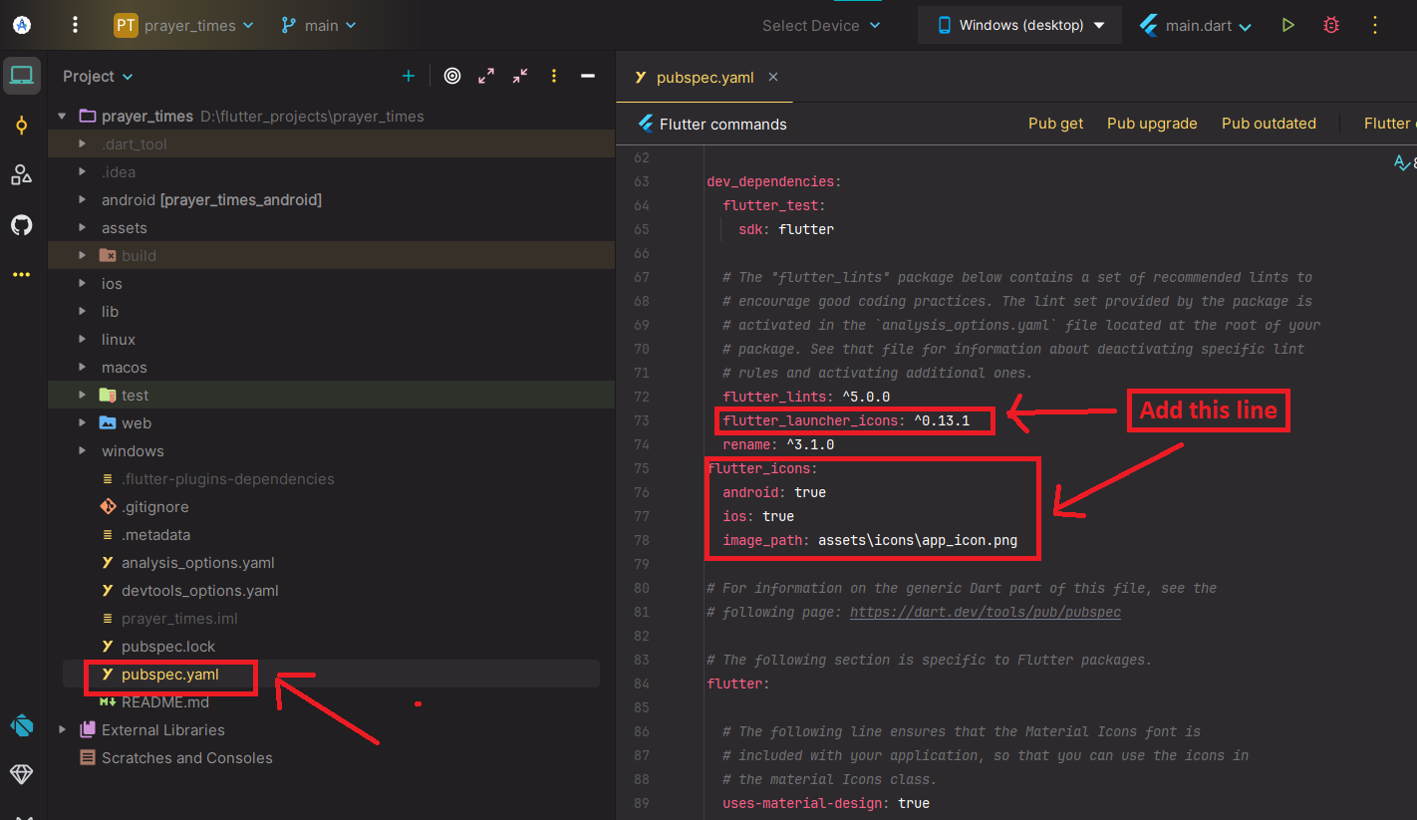Open the main branch dropdown

click(319, 25)
